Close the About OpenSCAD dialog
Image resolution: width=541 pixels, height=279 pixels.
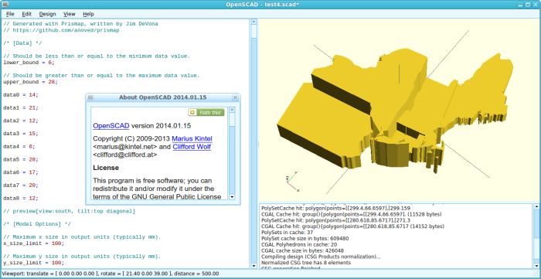pyautogui.click(x=235, y=97)
